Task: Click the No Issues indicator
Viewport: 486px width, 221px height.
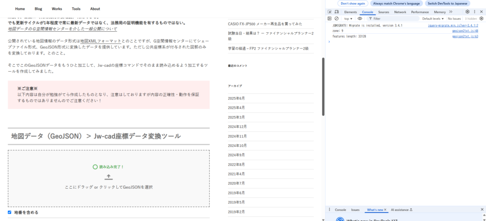Action: point(454,18)
